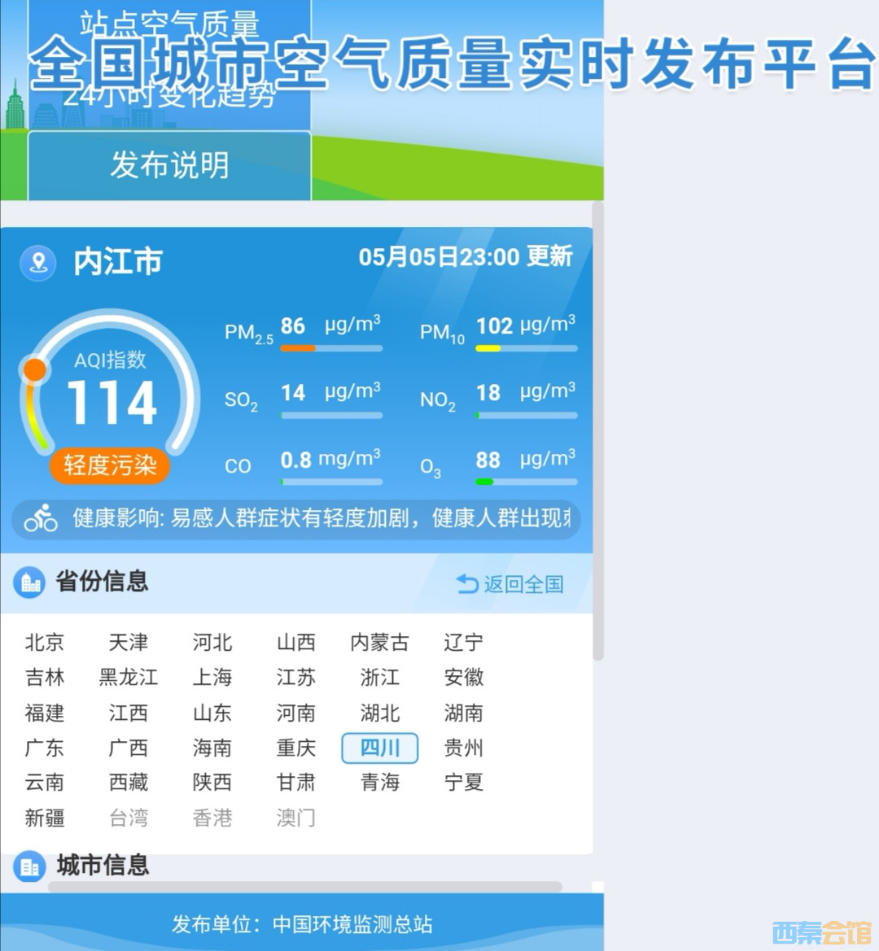
Task: Choose 新疆 in the province list
Action: 45,818
